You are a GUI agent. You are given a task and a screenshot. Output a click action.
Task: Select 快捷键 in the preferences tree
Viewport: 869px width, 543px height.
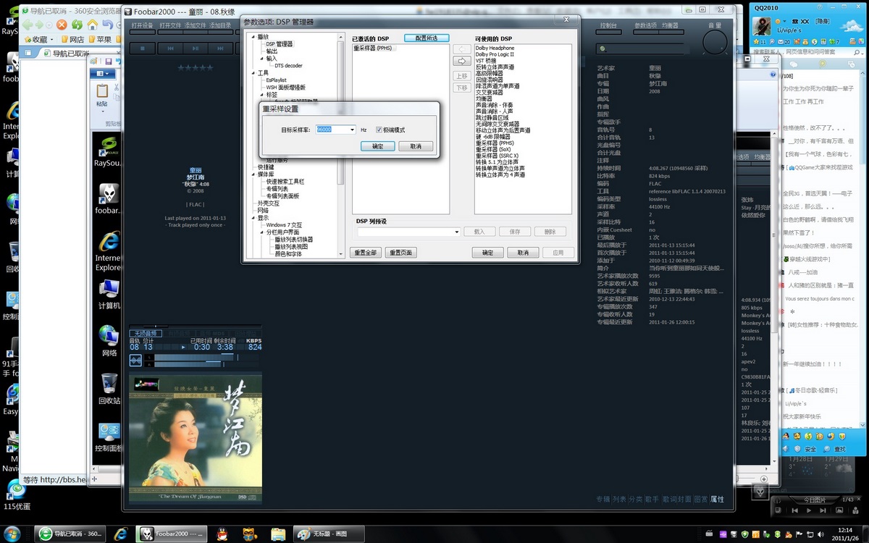click(x=266, y=167)
